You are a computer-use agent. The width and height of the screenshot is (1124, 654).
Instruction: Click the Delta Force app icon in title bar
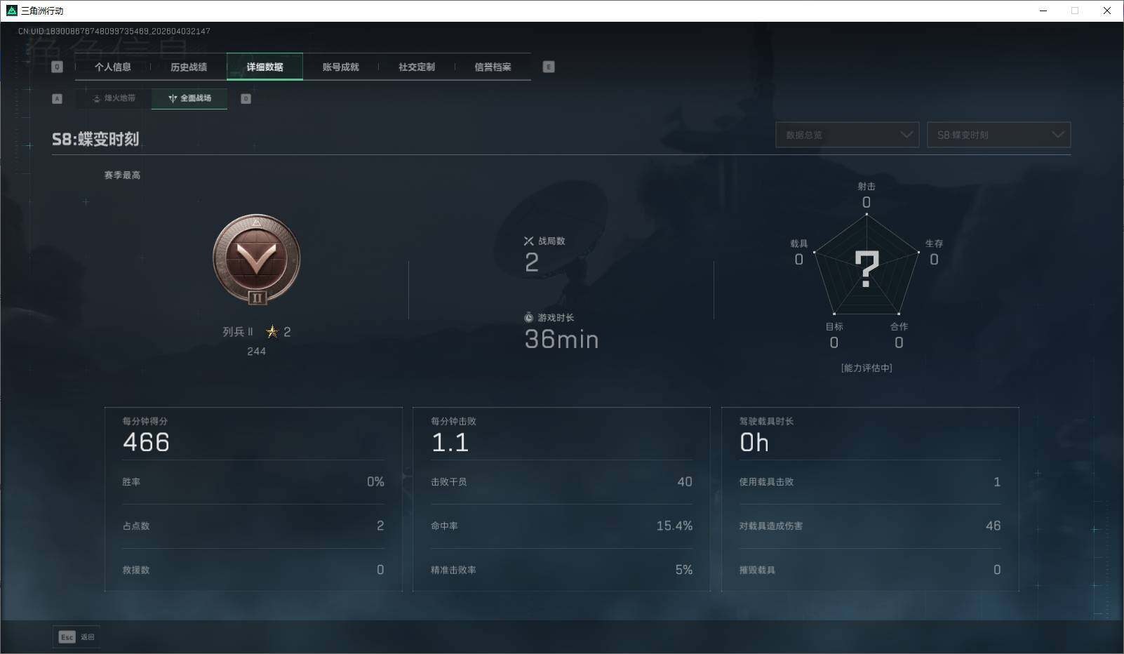[x=11, y=11]
